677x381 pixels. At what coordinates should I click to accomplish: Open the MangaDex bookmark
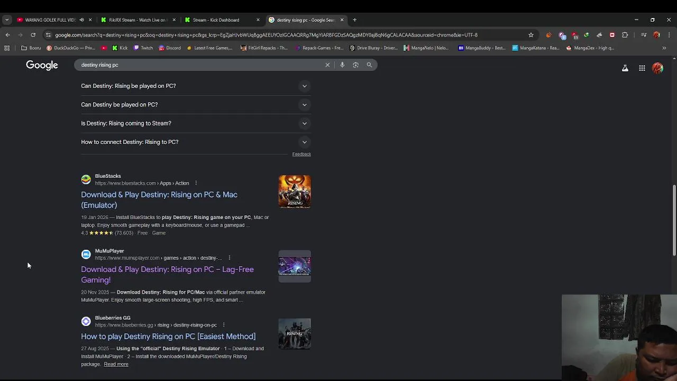[x=590, y=48]
